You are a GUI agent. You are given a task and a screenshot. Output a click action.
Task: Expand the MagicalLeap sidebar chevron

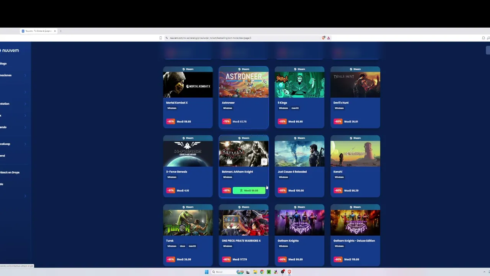tap(25, 144)
